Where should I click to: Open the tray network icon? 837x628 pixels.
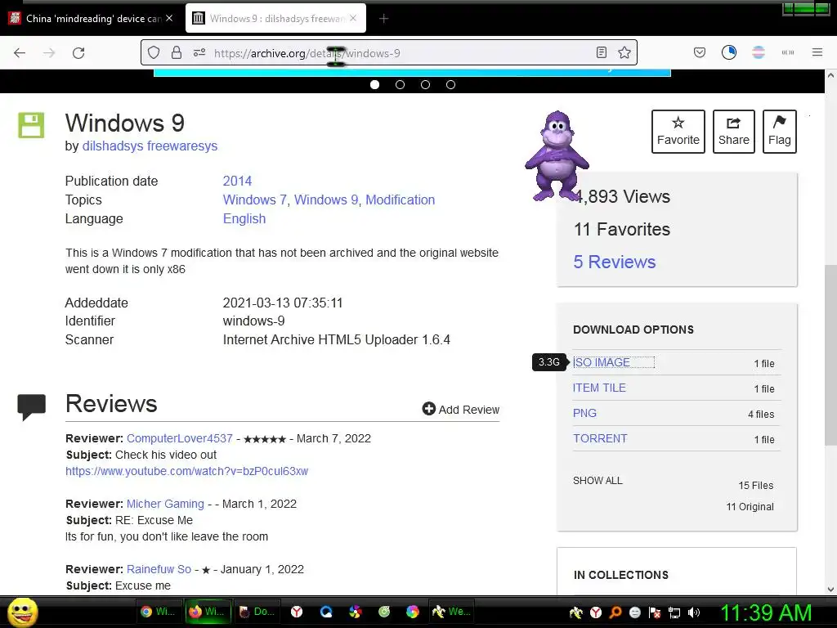coord(674,612)
